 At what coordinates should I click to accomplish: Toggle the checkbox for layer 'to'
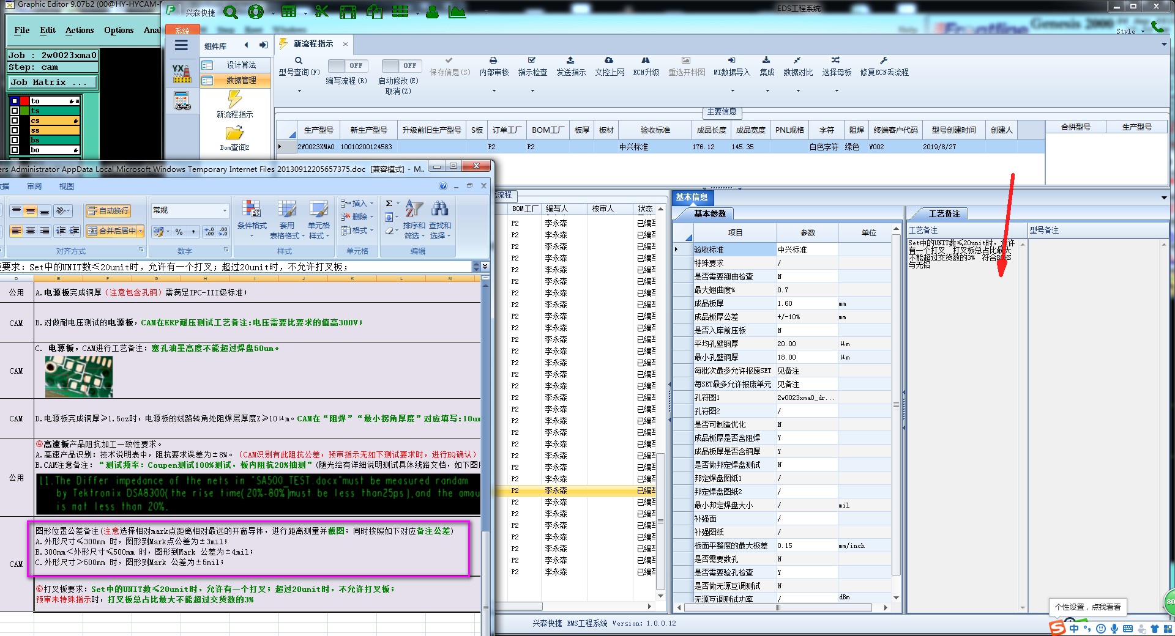point(14,101)
